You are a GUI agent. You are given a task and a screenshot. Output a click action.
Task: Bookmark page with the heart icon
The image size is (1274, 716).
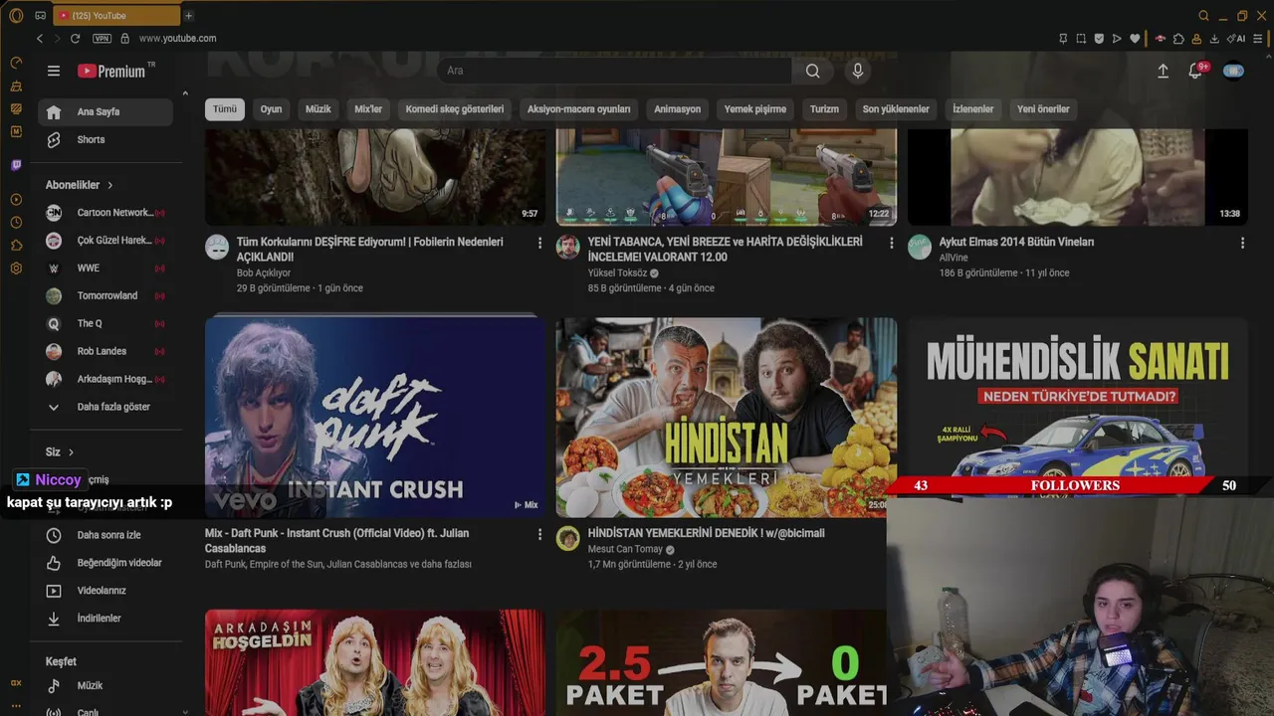click(x=1135, y=38)
